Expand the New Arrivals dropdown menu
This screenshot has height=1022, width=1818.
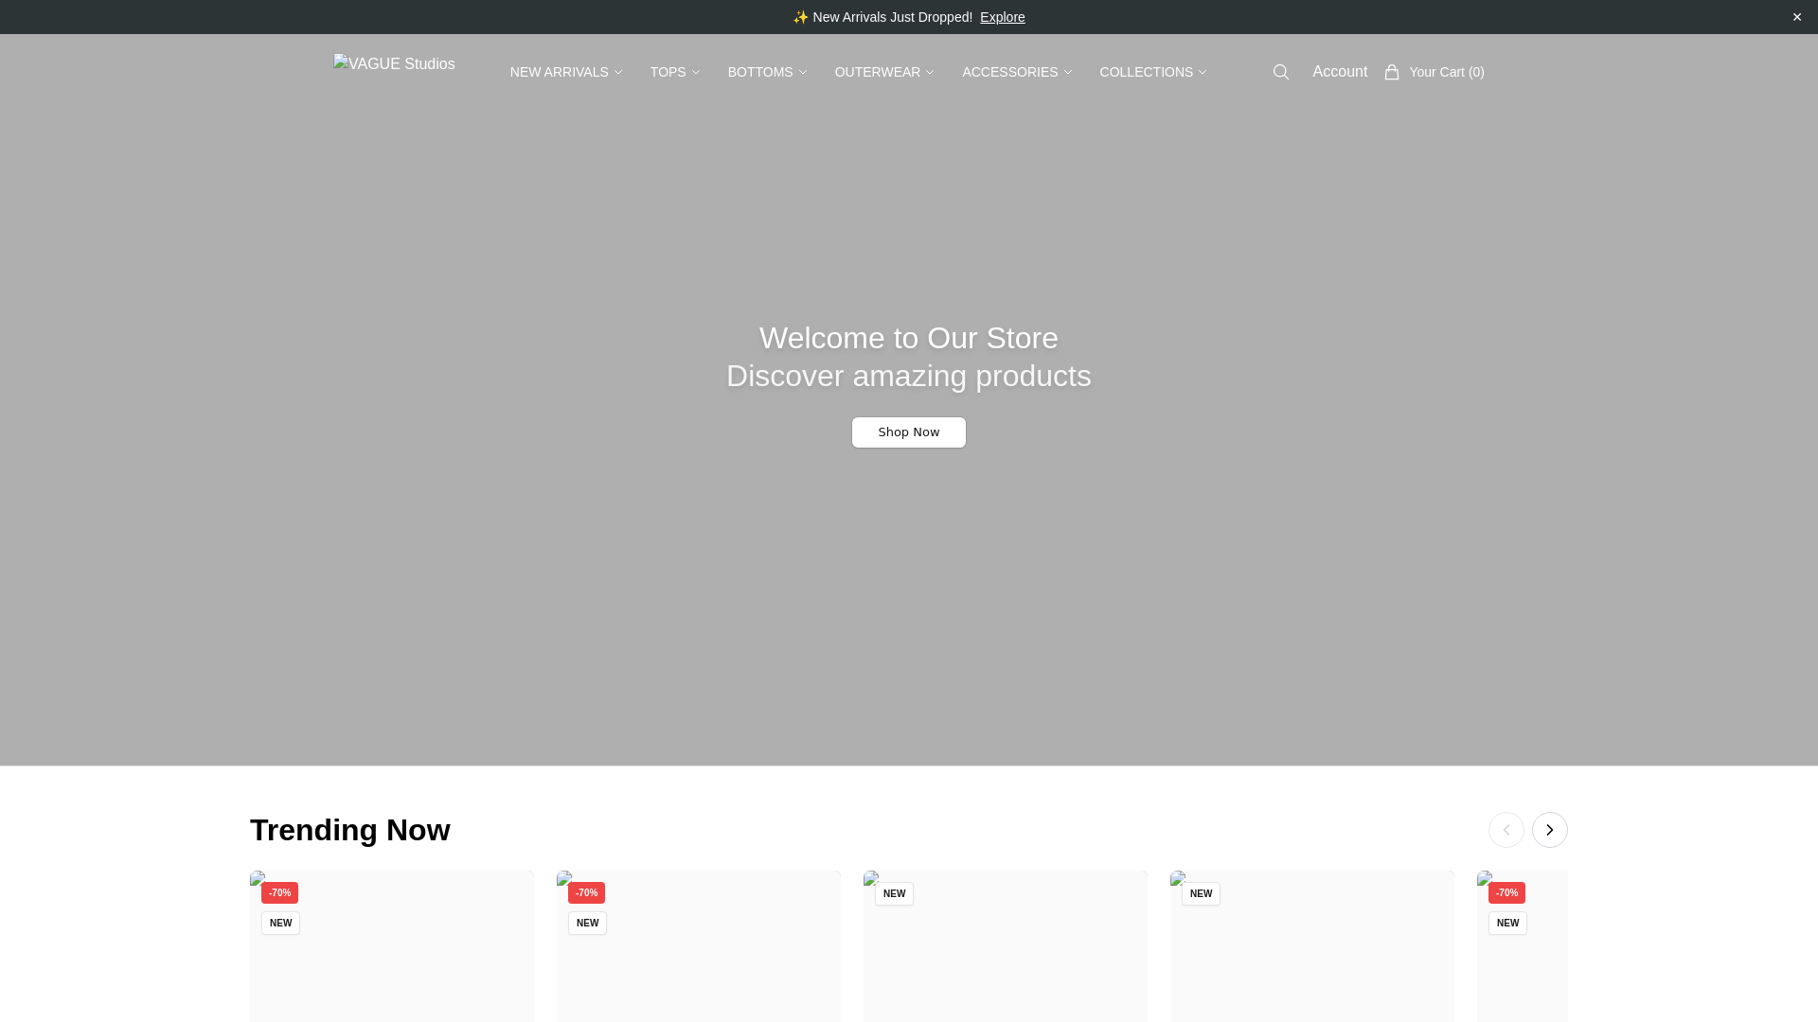coord(565,72)
